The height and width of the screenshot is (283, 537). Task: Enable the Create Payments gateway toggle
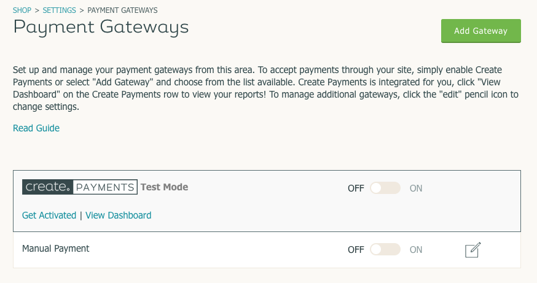pos(385,188)
